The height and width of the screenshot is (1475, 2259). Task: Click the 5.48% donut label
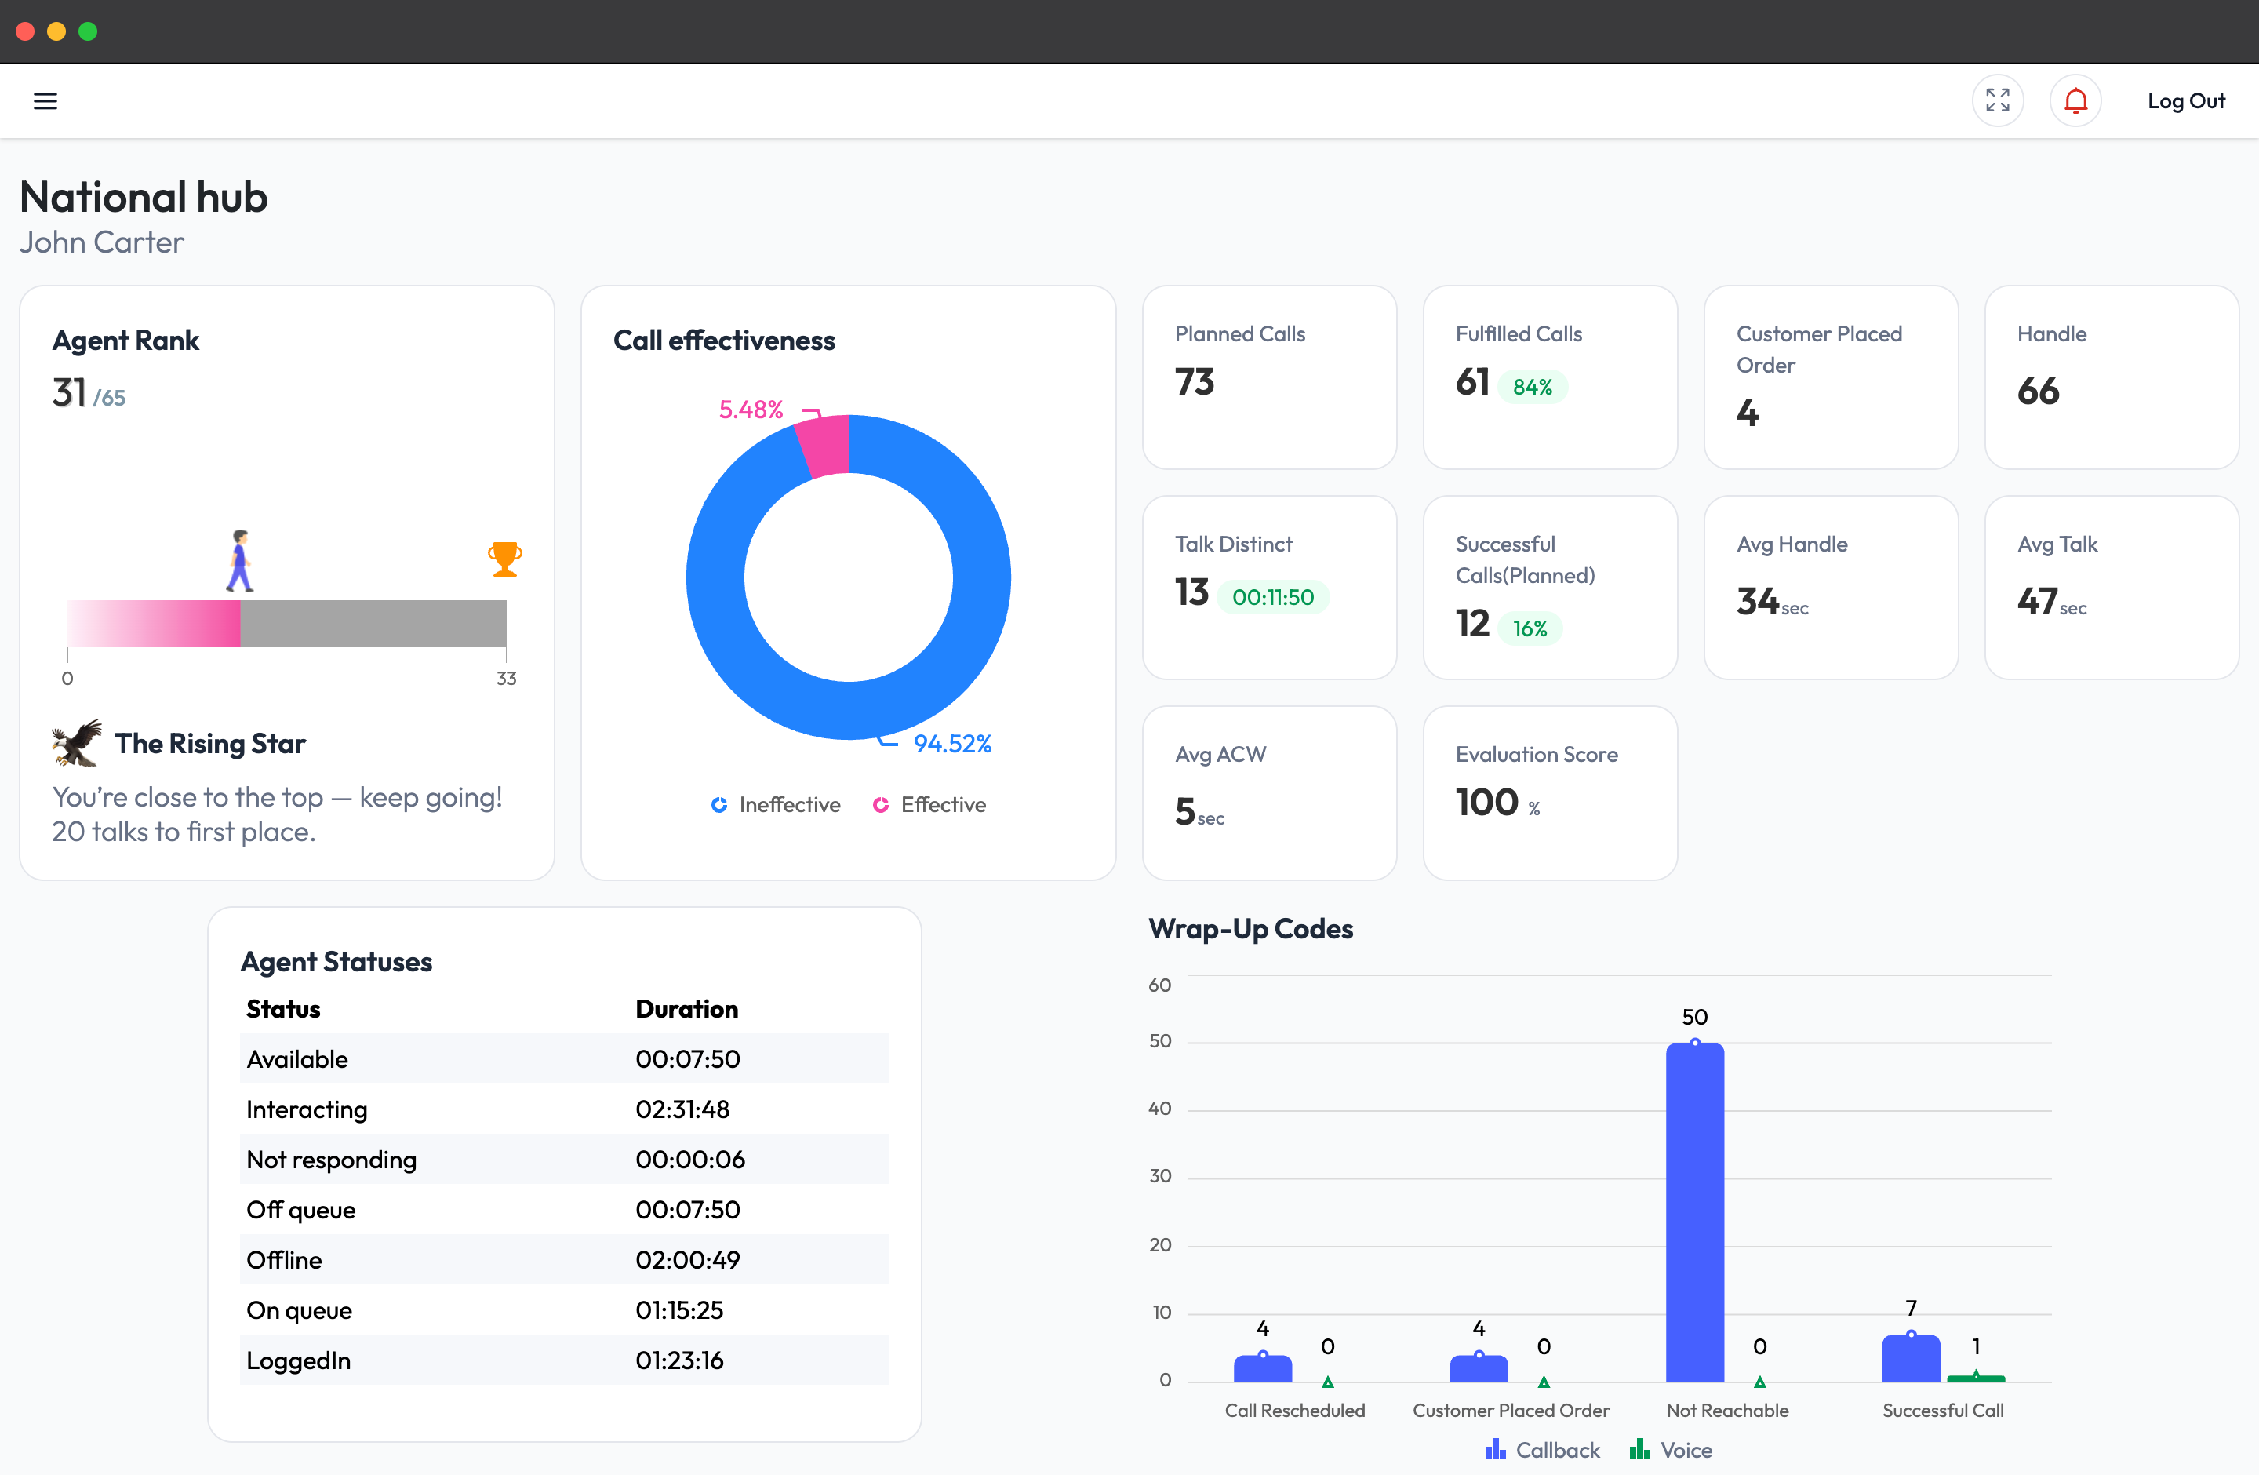click(751, 410)
